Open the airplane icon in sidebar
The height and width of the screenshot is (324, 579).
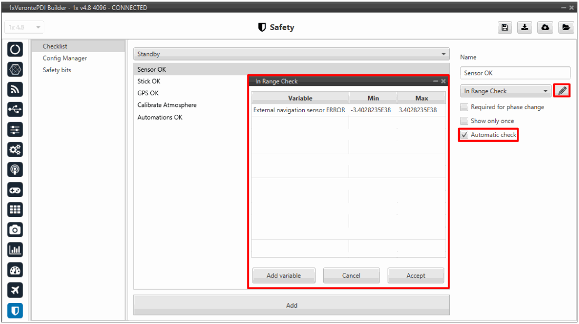(x=15, y=290)
